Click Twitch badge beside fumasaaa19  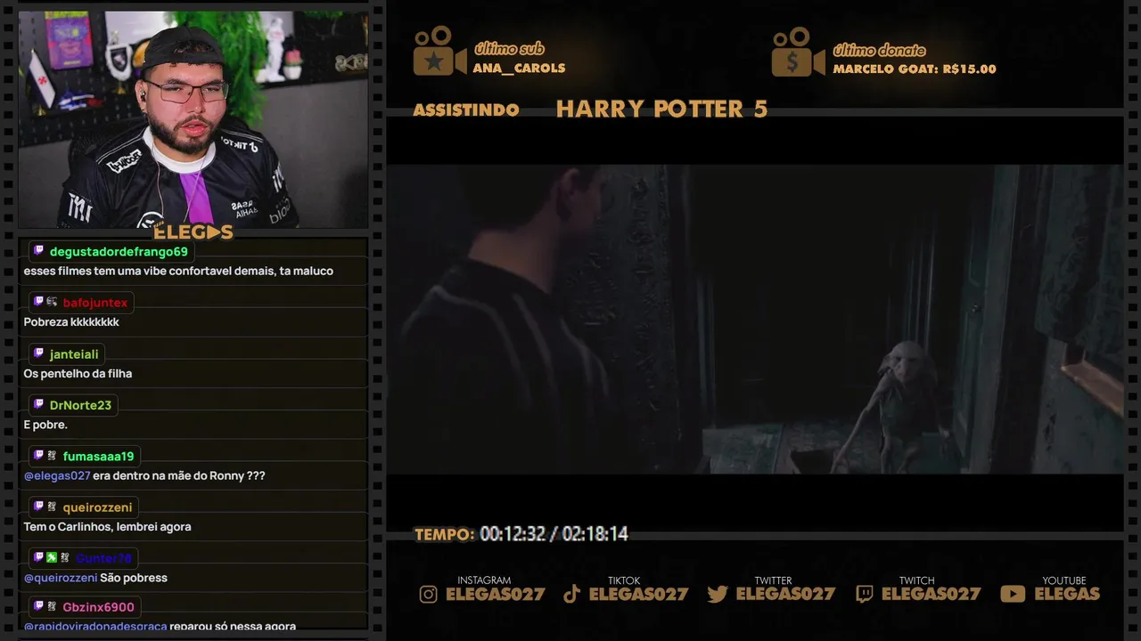[x=38, y=456]
